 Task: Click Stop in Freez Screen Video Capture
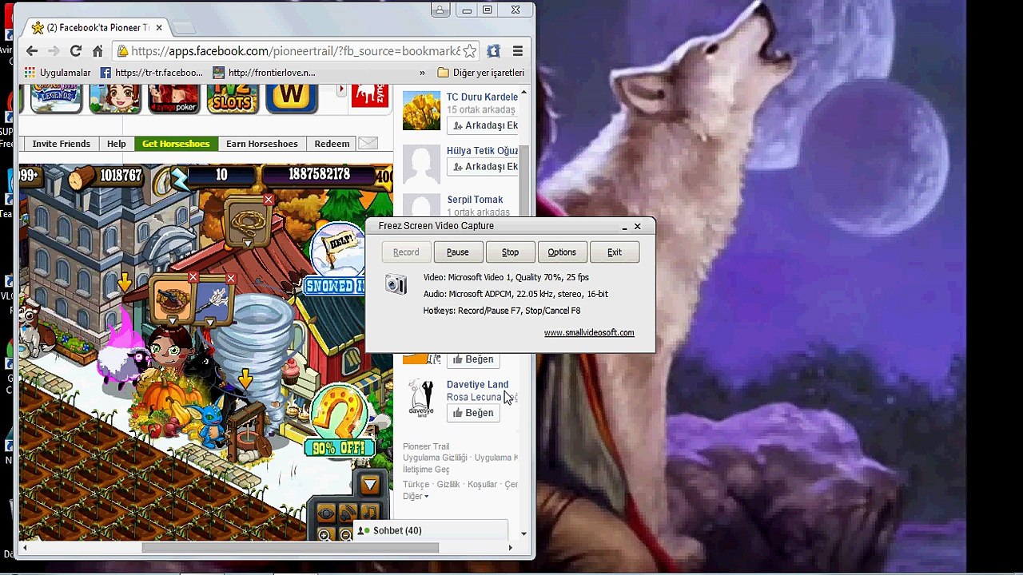tap(510, 252)
